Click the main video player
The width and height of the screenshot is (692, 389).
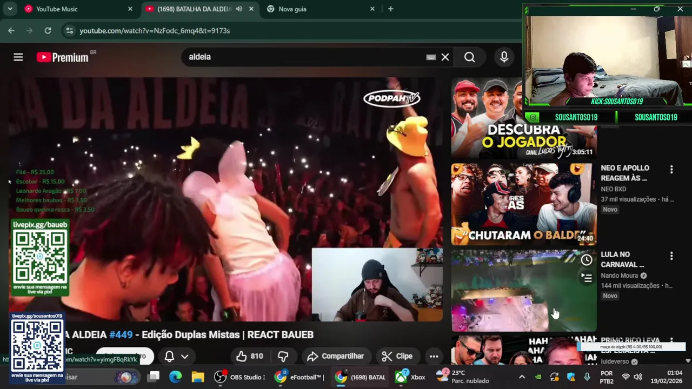pos(225,199)
